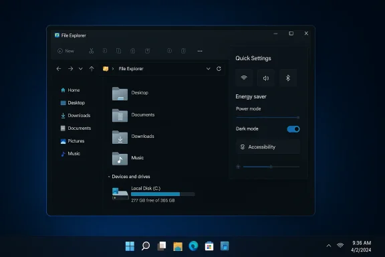Click the Documents folder icon in main pane

120,115
